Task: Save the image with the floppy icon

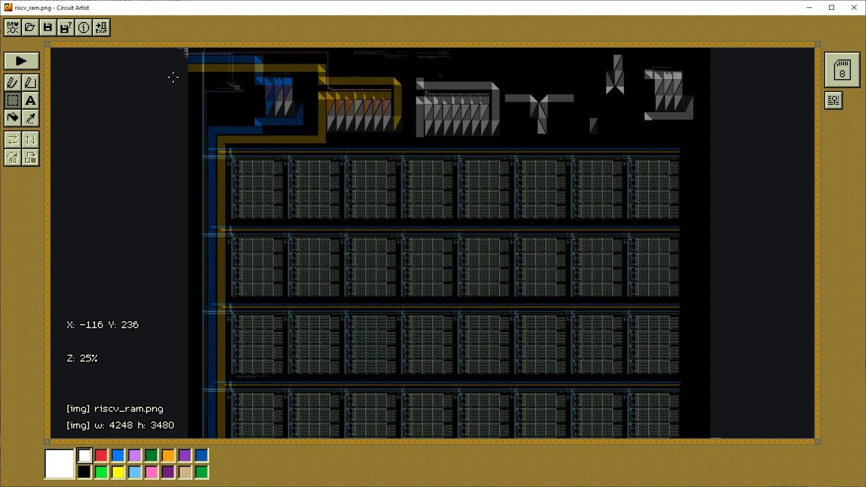Action: pos(48,28)
